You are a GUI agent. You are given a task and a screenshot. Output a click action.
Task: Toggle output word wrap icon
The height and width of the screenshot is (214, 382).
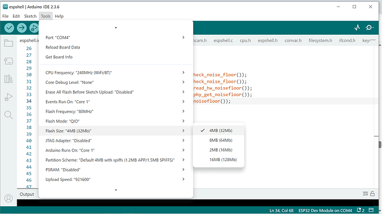point(365,194)
